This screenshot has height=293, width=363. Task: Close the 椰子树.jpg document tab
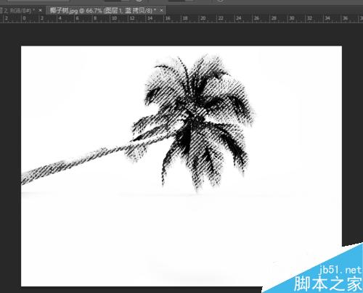(x=161, y=10)
